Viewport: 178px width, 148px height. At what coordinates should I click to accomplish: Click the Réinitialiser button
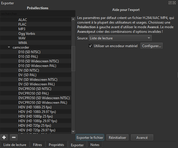point(117,138)
